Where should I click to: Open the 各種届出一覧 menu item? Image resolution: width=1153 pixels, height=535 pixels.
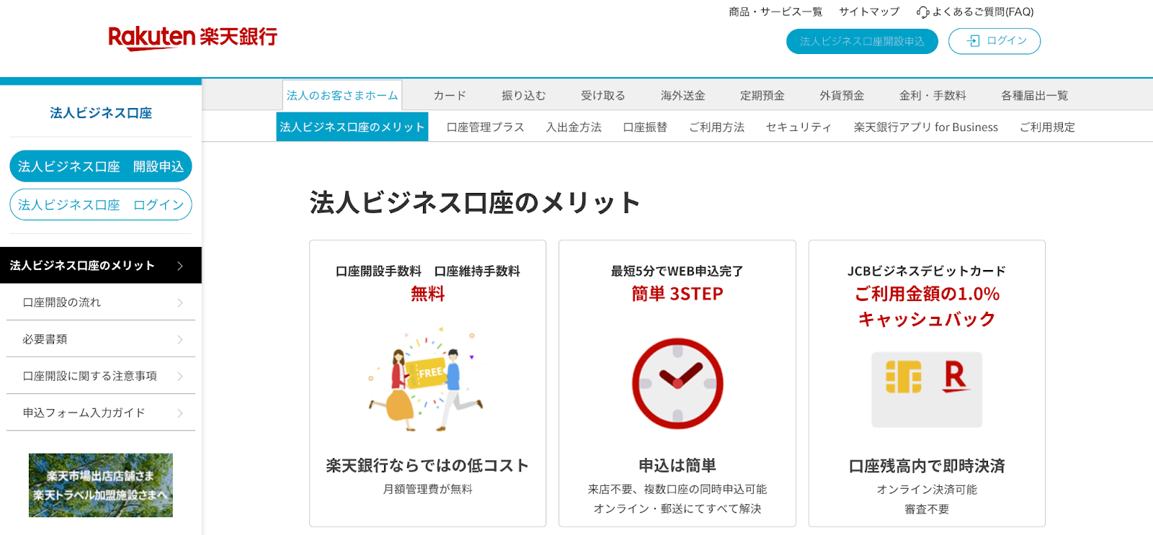[x=1035, y=95]
